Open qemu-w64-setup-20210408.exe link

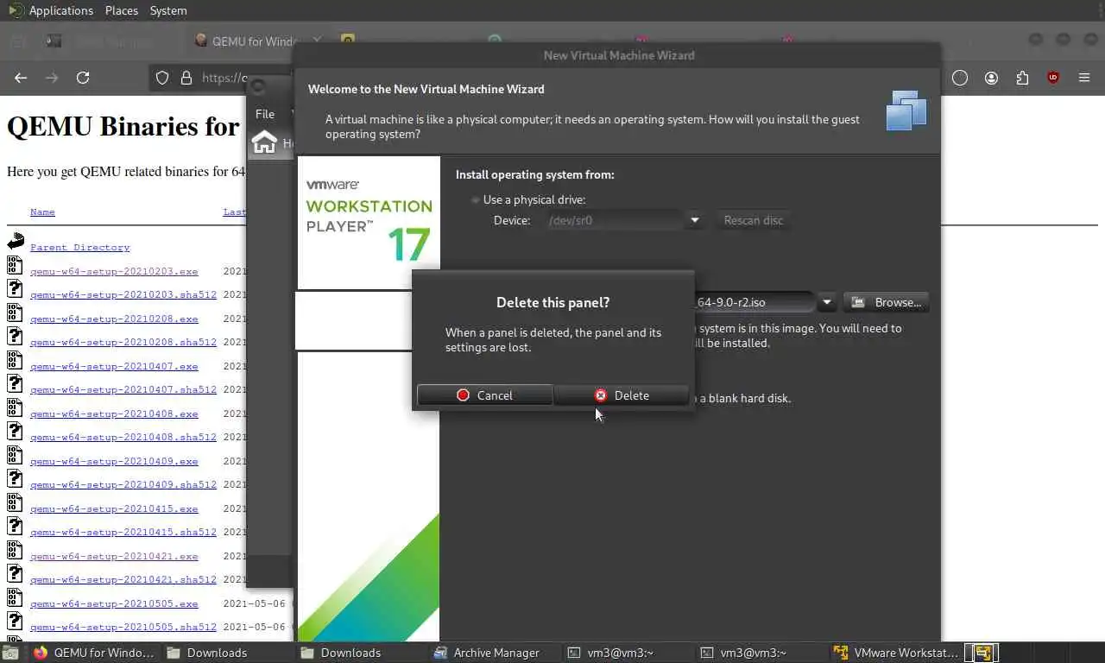point(114,414)
